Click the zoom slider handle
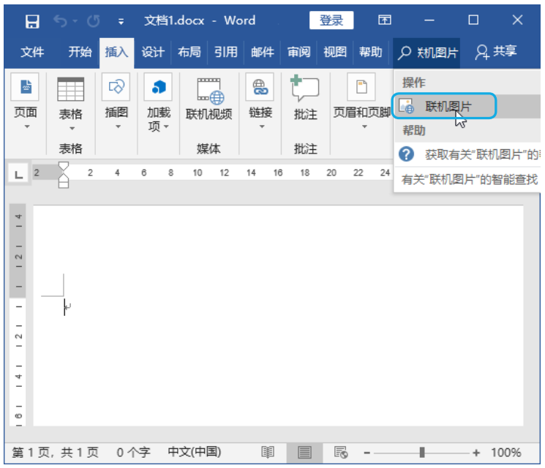 click(422, 453)
